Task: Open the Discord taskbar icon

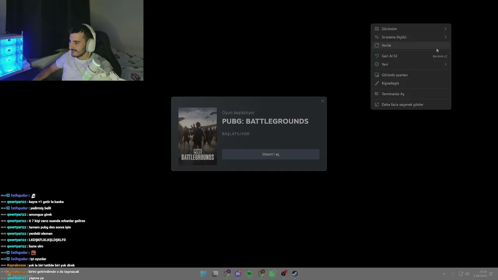Action: (238, 274)
